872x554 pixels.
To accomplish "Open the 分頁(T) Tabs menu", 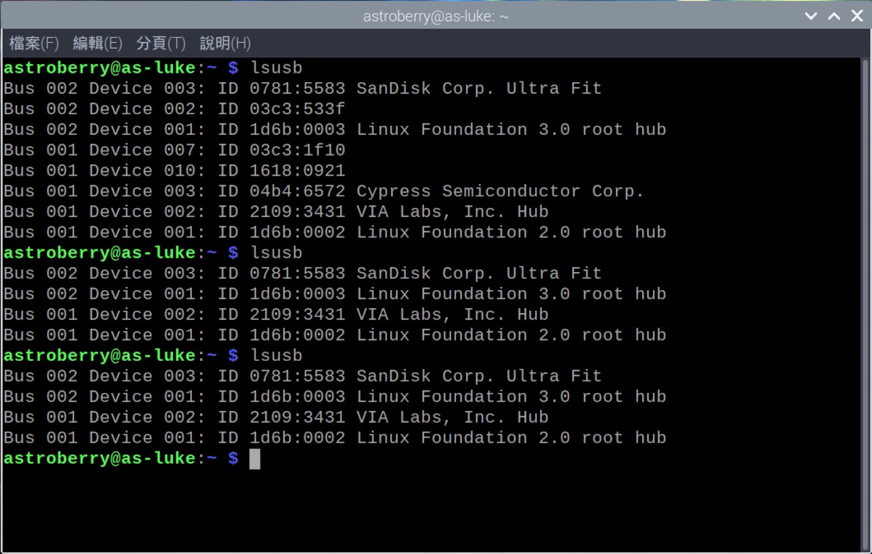I will (x=161, y=43).
